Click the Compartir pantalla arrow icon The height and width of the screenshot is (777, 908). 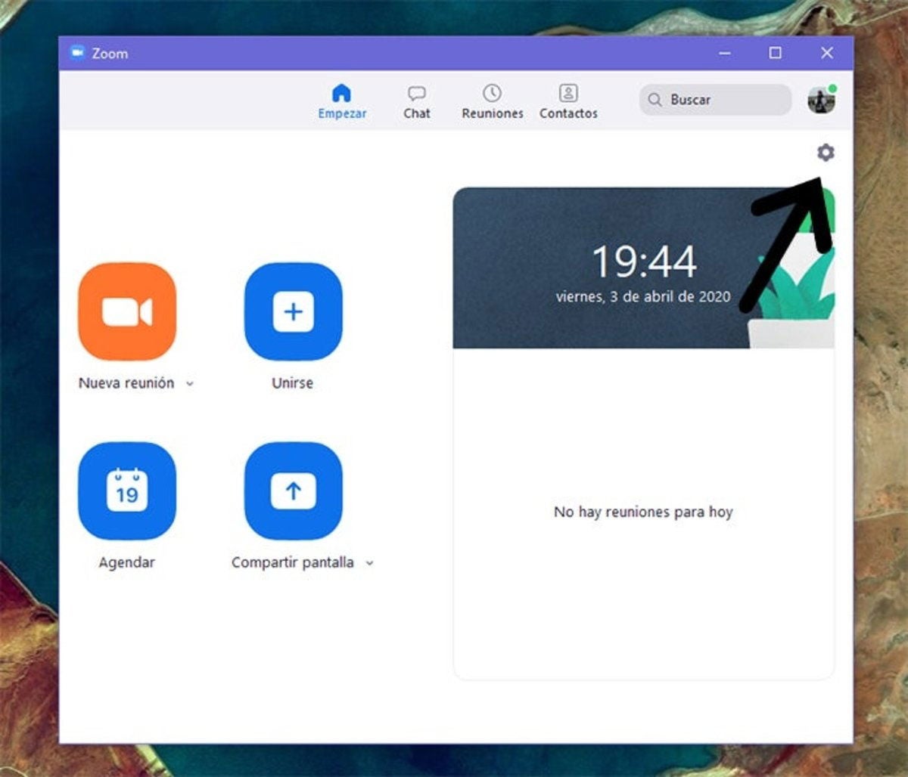pos(293,491)
